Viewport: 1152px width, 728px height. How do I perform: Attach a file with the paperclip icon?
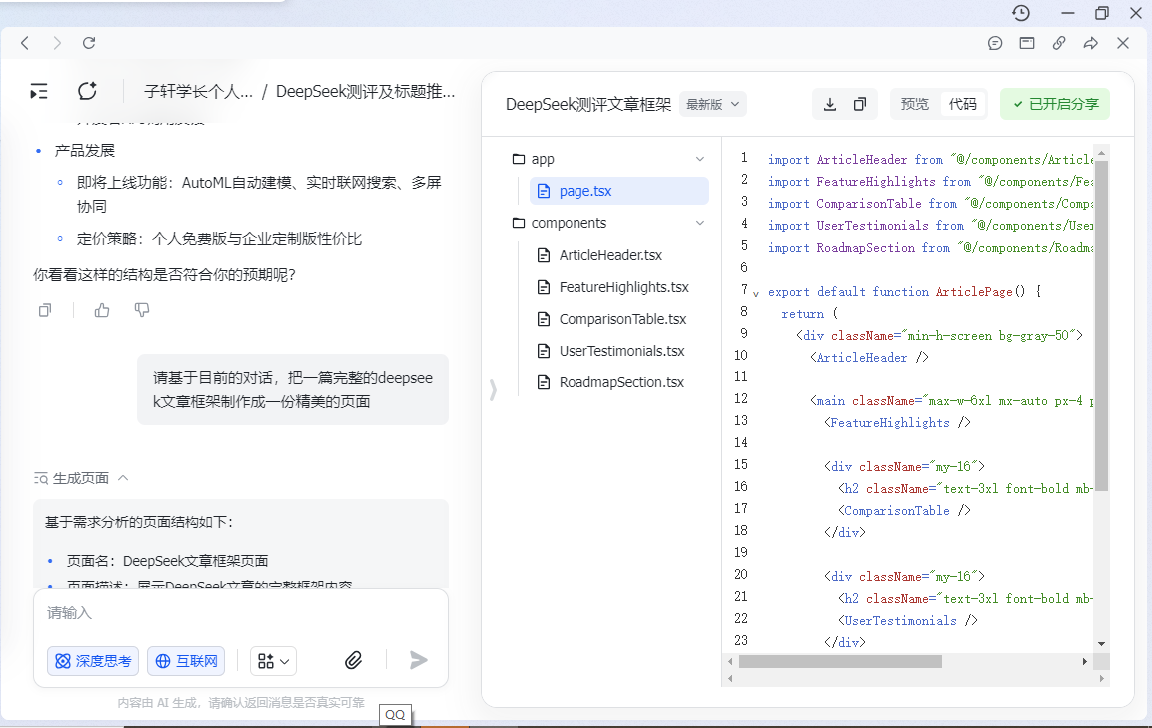click(354, 660)
